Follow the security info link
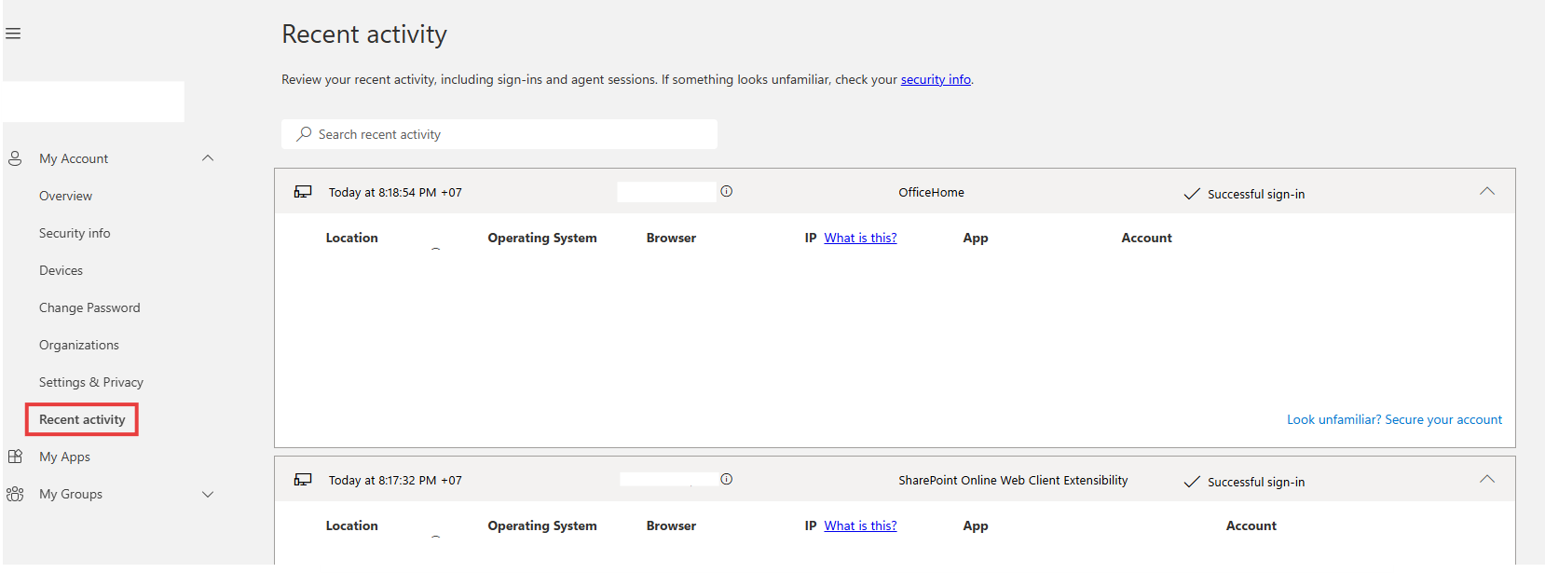Screen dimensions: 1545x573 [936, 79]
